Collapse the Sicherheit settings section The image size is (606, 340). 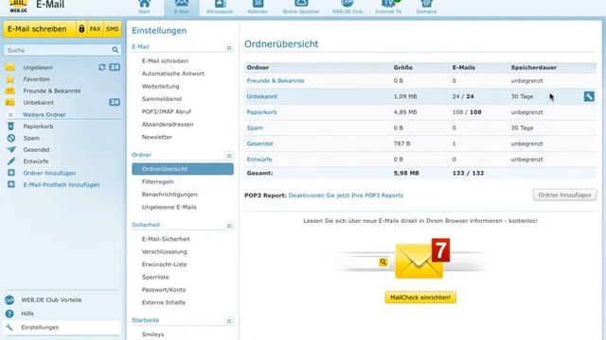(x=229, y=226)
